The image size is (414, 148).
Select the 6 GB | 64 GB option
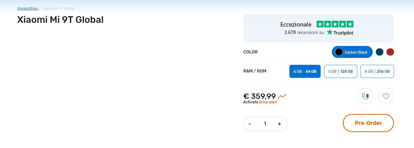tap(305, 71)
